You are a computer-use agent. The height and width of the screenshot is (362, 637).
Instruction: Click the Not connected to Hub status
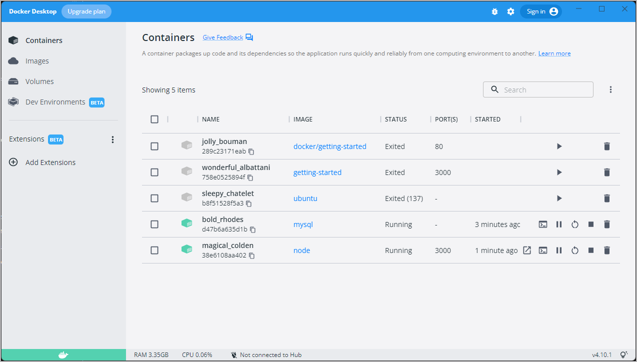(266, 355)
